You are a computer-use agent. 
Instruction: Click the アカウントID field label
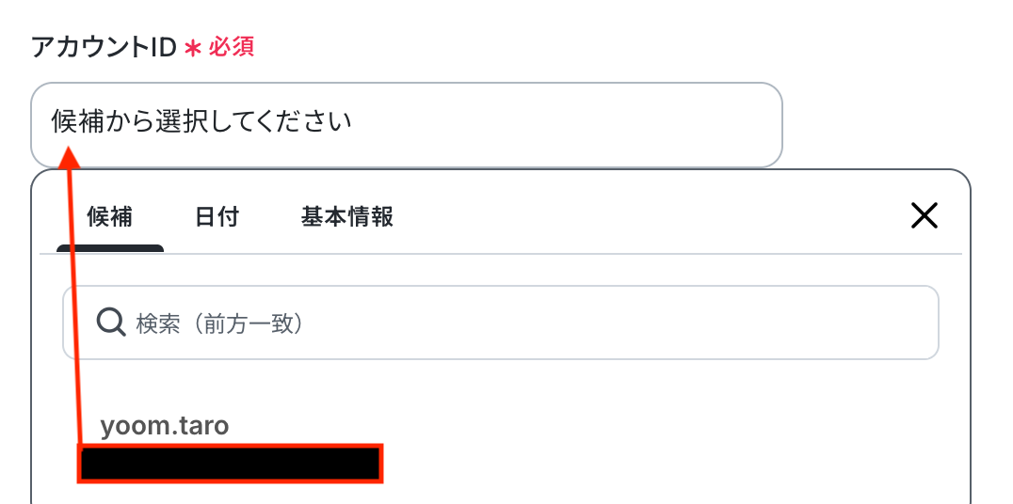click(x=104, y=47)
